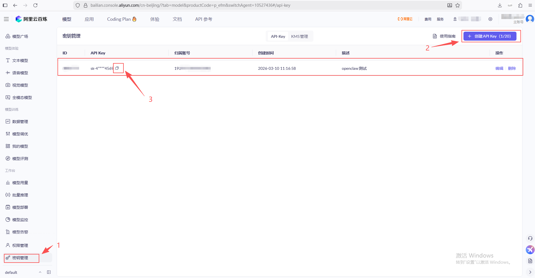
Task: Click the 创建API Key button
Action: pyautogui.click(x=490, y=36)
